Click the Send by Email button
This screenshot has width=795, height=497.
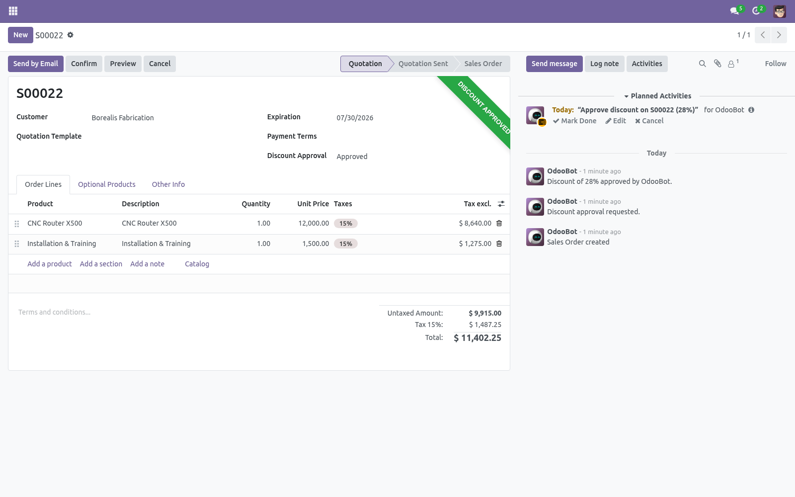pyautogui.click(x=36, y=64)
